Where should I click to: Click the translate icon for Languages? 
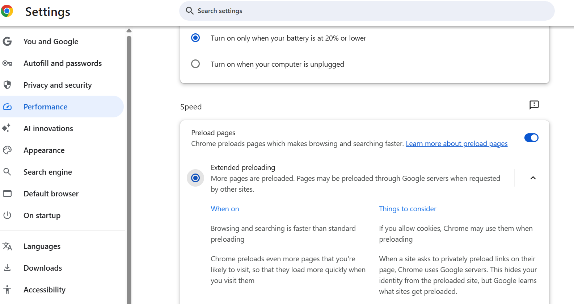point(7,246)
